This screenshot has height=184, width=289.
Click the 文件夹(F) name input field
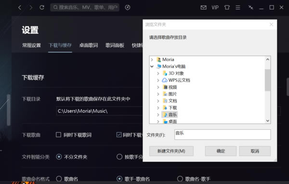[x=223, y=135]
